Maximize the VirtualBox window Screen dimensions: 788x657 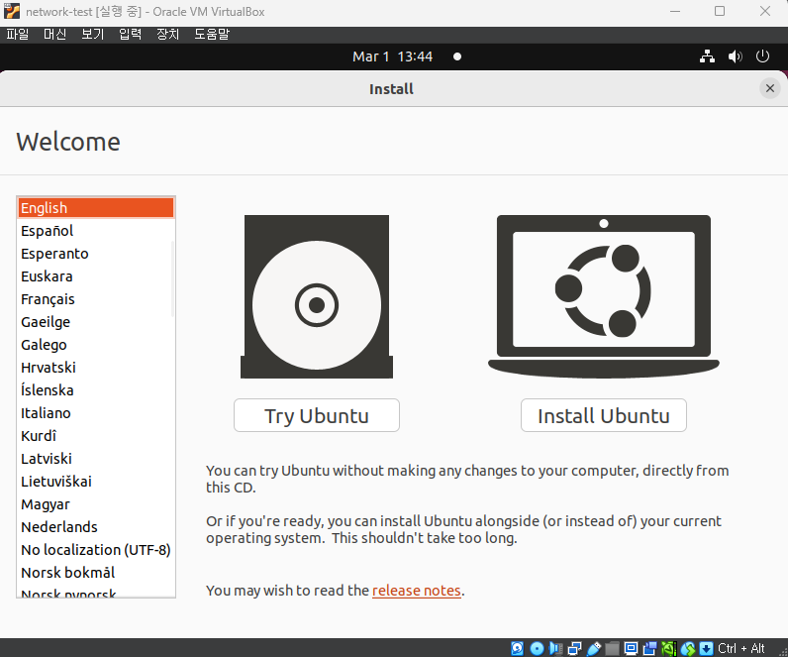(720, 11)
